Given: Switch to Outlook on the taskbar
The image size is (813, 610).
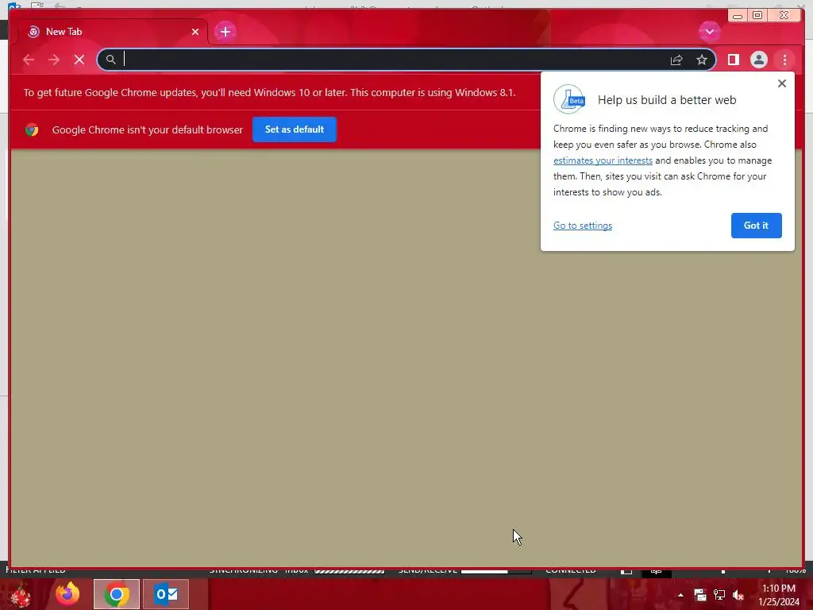Looking at the screenshot, I should tap(166, 594).
